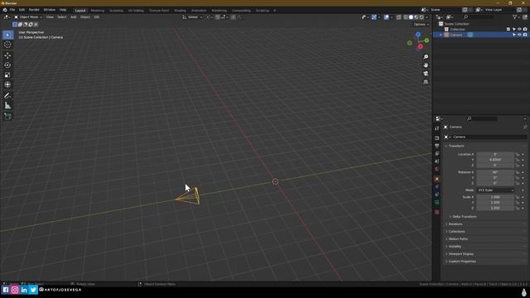The height and width of the screenshot is (298, 530).
Task: Select the Select Box tool
Action: click(7, 35)
